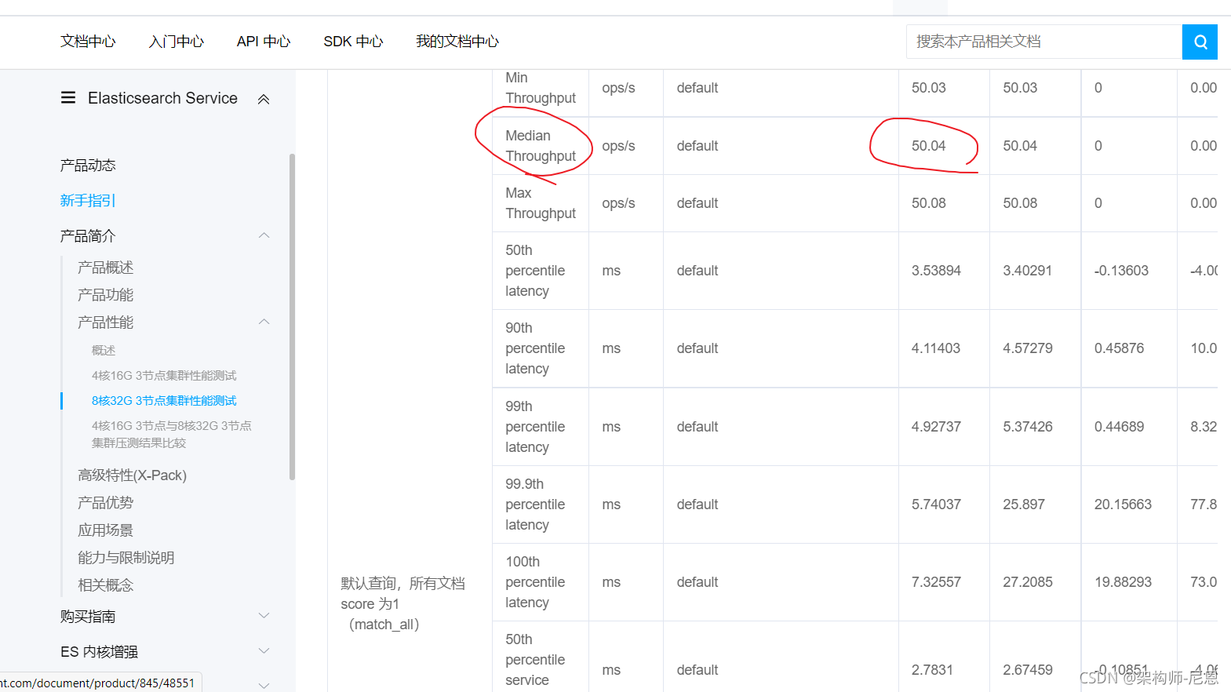1231x692 pixels.
Task: Select 产品性能 in the sidebar
Action: point(106,322)
